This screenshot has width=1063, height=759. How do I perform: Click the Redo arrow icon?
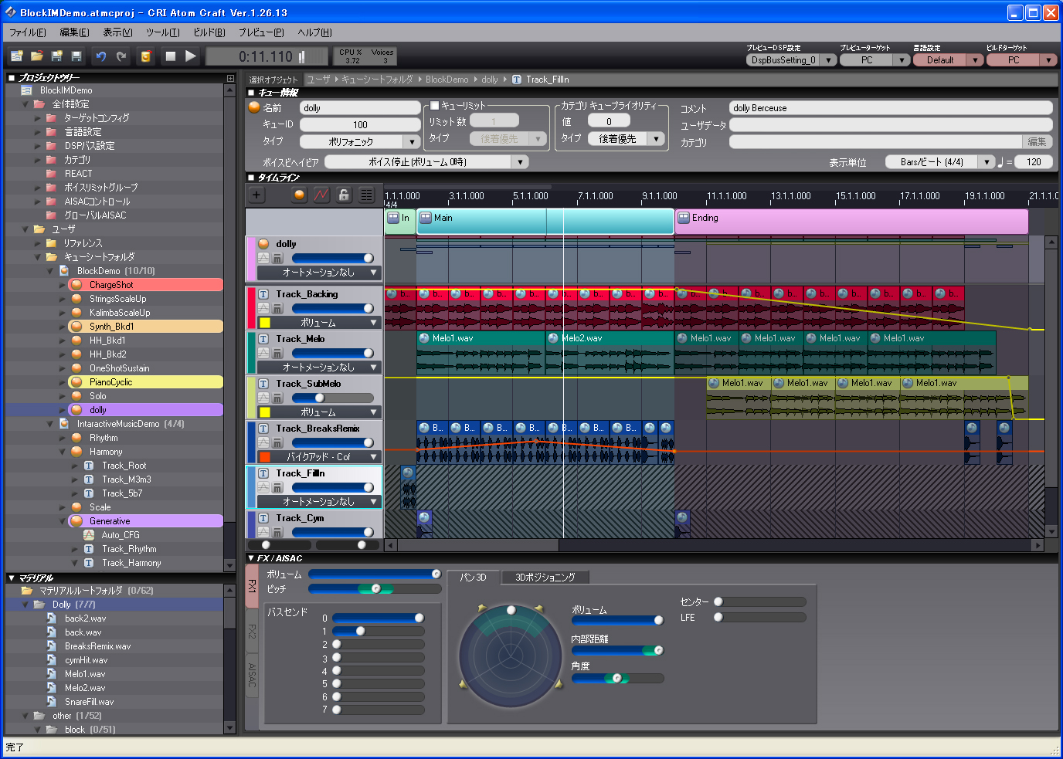click(121, 56)
